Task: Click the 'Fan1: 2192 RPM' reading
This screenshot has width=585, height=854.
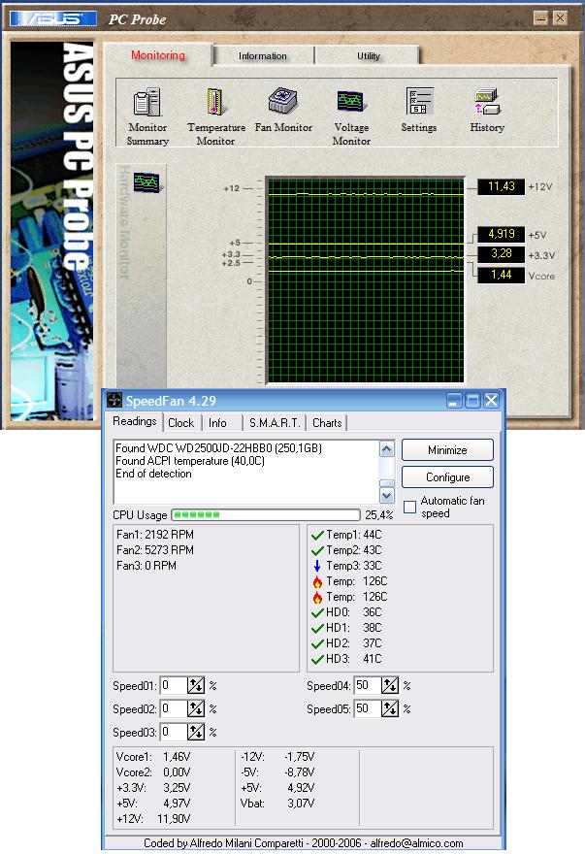Action: pyautogui.click(x=155, y=535)
